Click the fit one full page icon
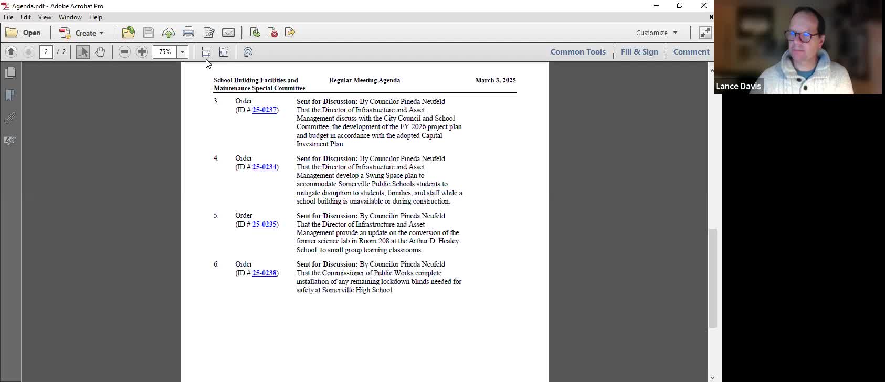Image resolution: width=885 pixels, height=382 pixels. 224,51
